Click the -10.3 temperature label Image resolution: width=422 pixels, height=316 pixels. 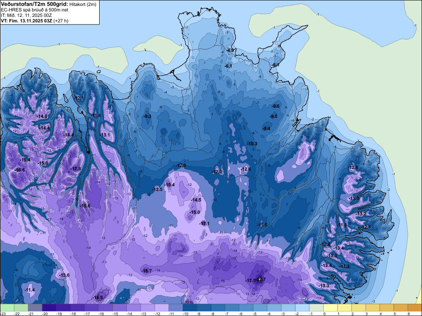pos(252,144)
